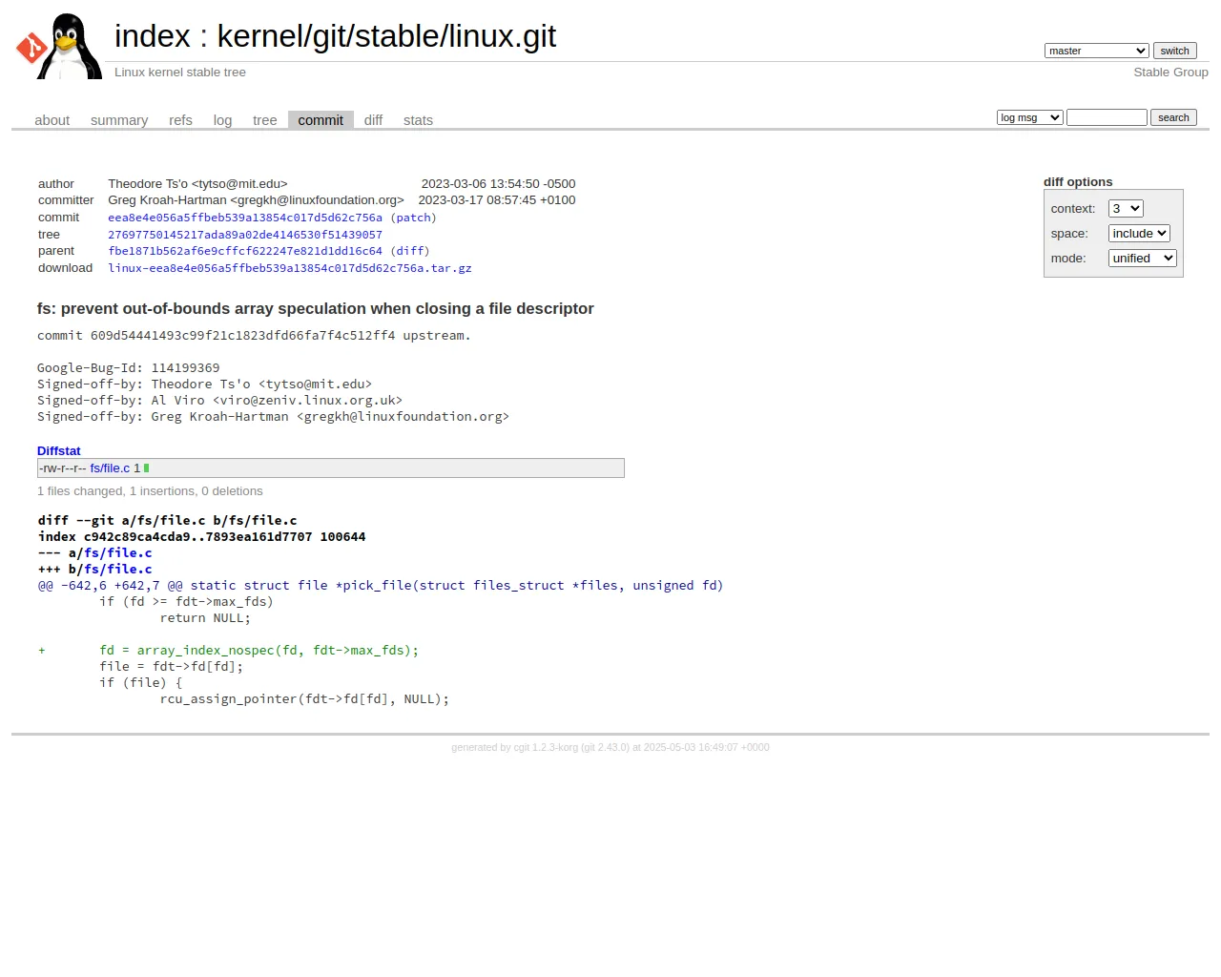
Task: Focus the search text field
Action: click(x=1107, y=117)
